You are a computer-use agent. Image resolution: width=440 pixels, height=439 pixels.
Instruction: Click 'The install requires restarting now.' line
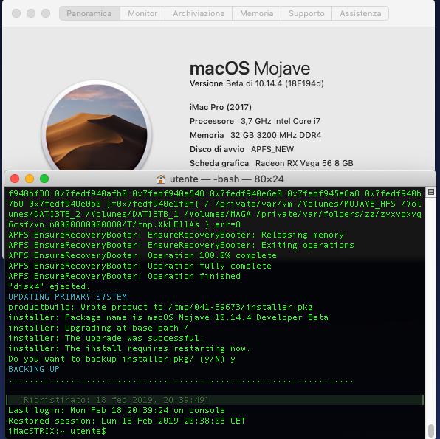point(129,348)
